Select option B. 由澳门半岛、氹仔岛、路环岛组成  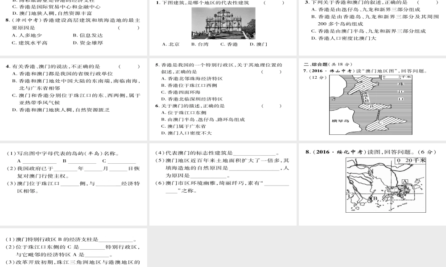coord(203,119)
